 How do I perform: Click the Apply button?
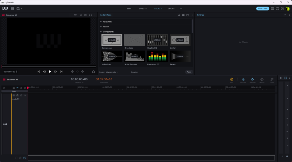189,72
